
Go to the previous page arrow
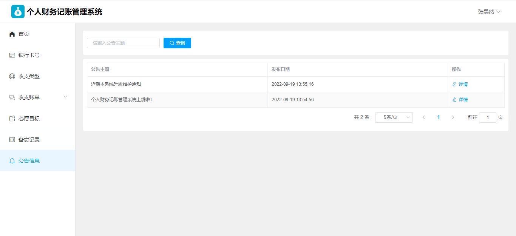(424, 117)
